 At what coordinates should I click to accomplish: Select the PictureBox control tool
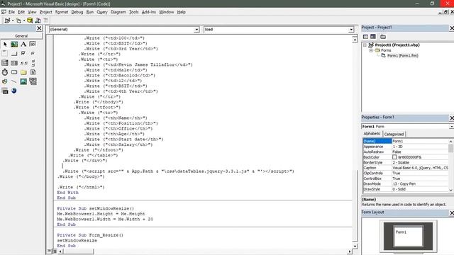point(14,44)
